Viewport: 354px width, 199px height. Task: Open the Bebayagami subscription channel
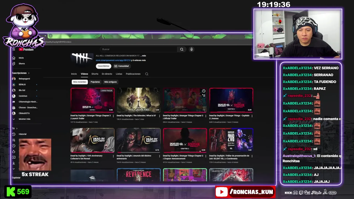point(24,79)
